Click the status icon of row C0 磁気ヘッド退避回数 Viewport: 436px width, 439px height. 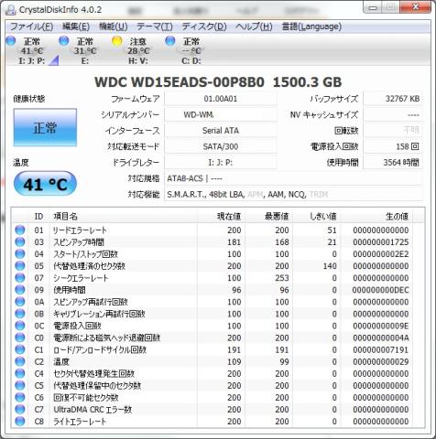pos(20,337)
